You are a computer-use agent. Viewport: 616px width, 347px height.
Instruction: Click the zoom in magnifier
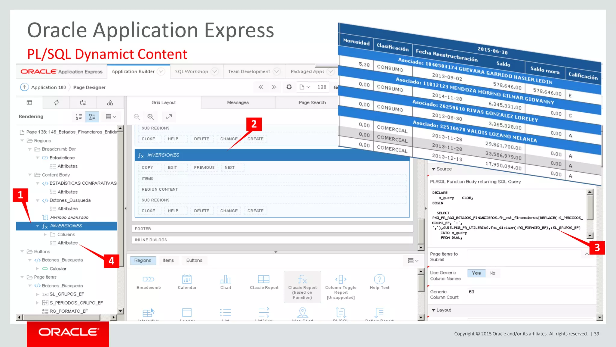coord(151,117)
